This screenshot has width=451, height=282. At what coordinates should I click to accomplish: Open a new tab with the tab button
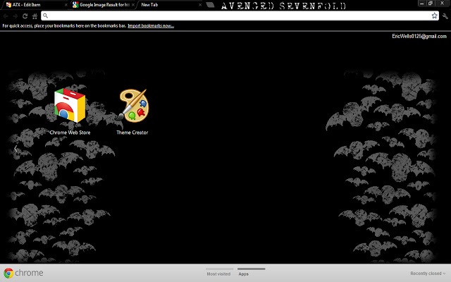coord(210,5)
